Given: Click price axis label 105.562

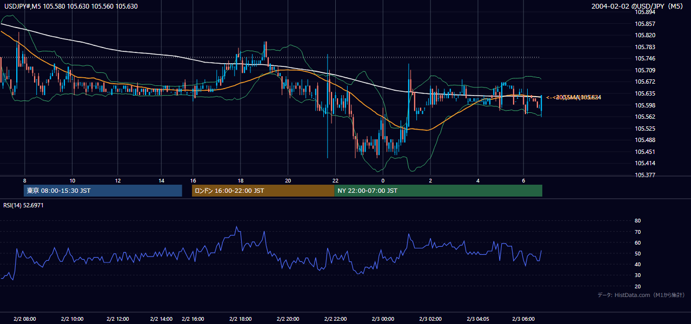Looking at the screenshot, I should point(645,117).
